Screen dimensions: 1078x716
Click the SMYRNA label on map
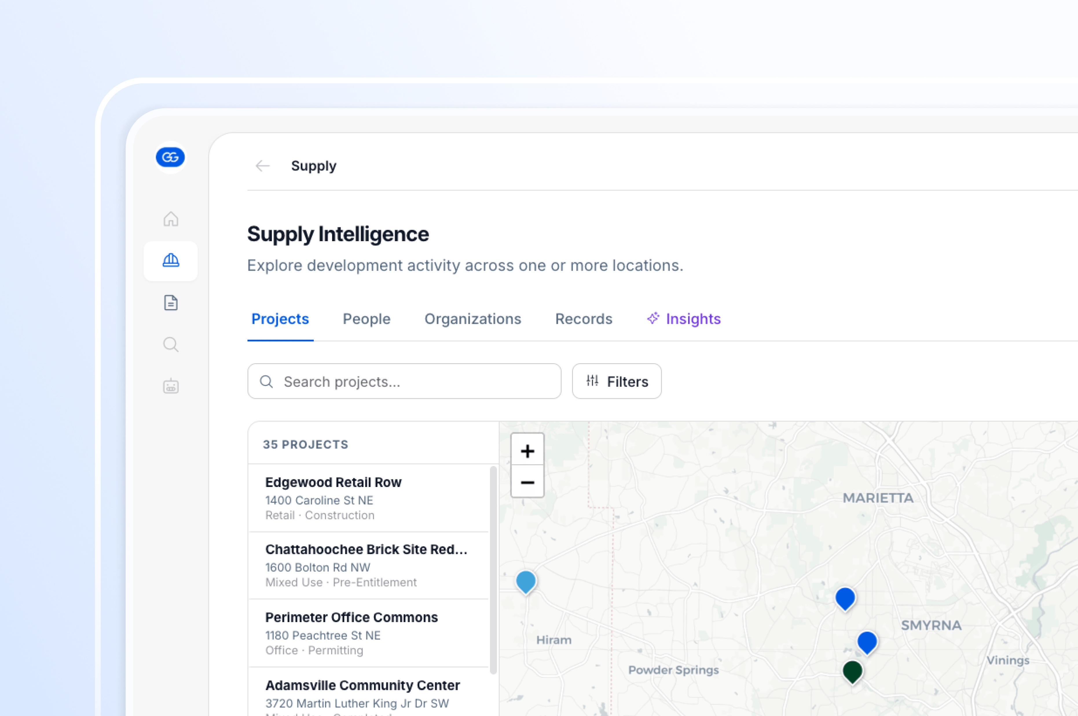pos(931,625)
